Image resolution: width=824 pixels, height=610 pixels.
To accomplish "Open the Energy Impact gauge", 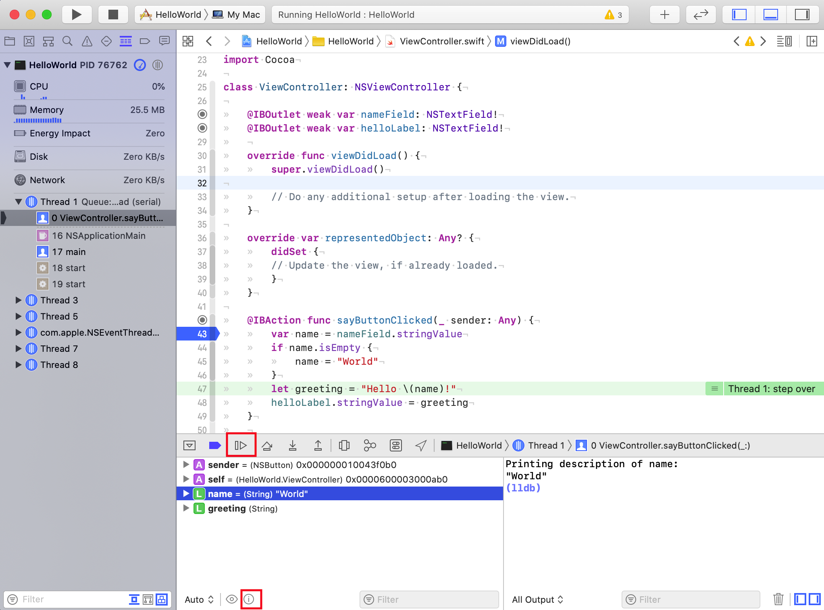I will 89,134.
